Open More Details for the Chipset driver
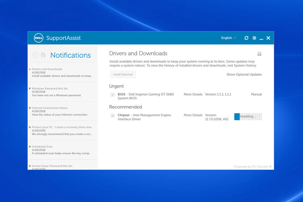Viewport: 303px width, 202px height. (193, 115)
